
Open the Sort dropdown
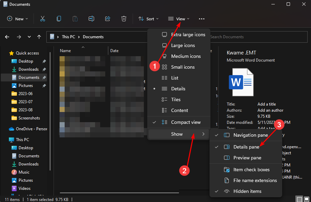tap(149, 19)
